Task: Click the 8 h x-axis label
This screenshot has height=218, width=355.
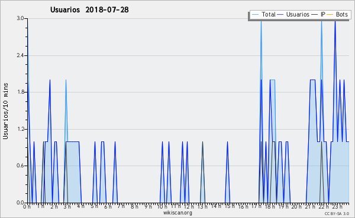Action: point(134,206)
